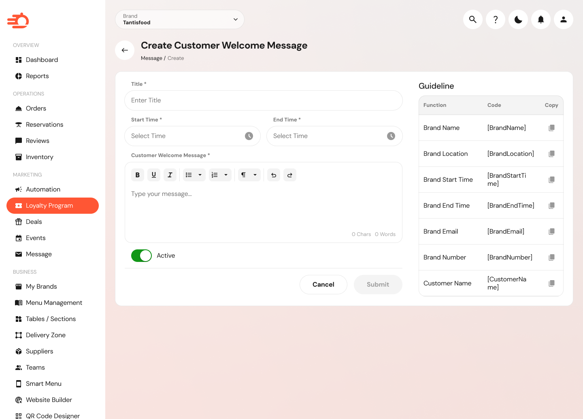
Task: Click the Submit button
Action: (378, 285)
